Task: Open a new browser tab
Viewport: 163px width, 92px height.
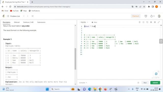Action: point(32,2)
